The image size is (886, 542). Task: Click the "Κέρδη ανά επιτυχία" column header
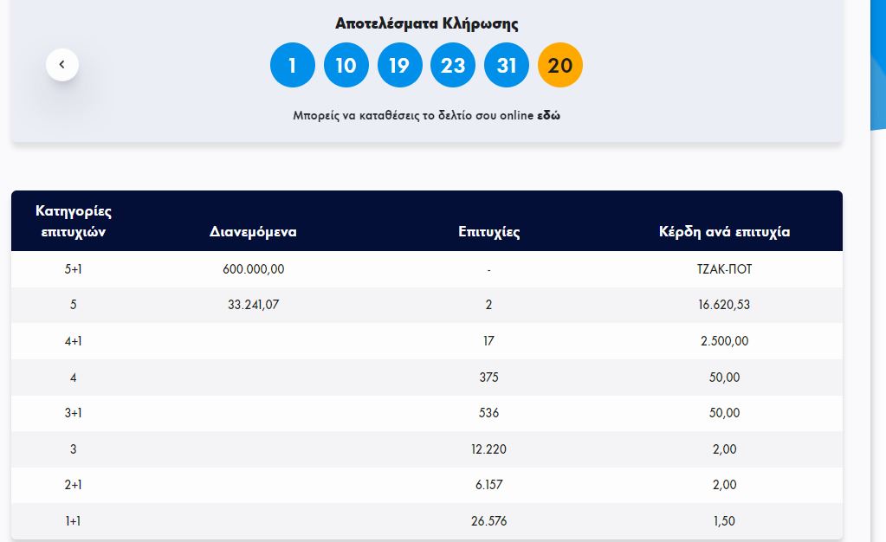[724, 232]
